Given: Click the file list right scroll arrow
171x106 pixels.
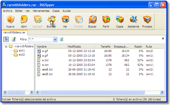Looking at the screenshot, I should pos(162,92).
